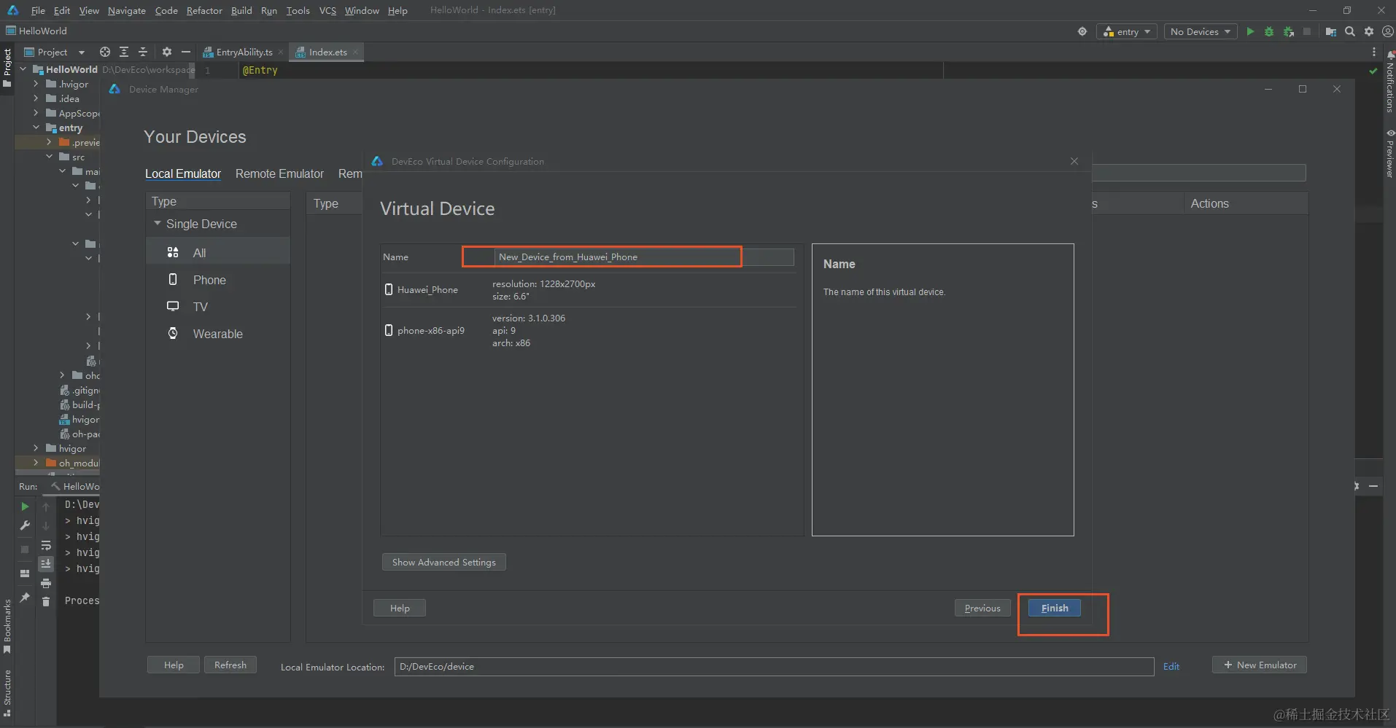
Task: Open editor tab options three-dot icon
Action: (1374, 52)
